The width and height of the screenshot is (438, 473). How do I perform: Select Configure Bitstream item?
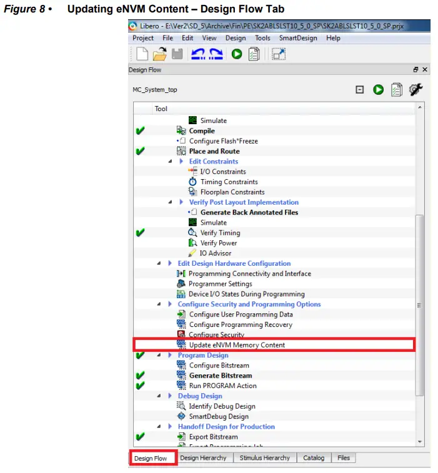pos(219,365)
